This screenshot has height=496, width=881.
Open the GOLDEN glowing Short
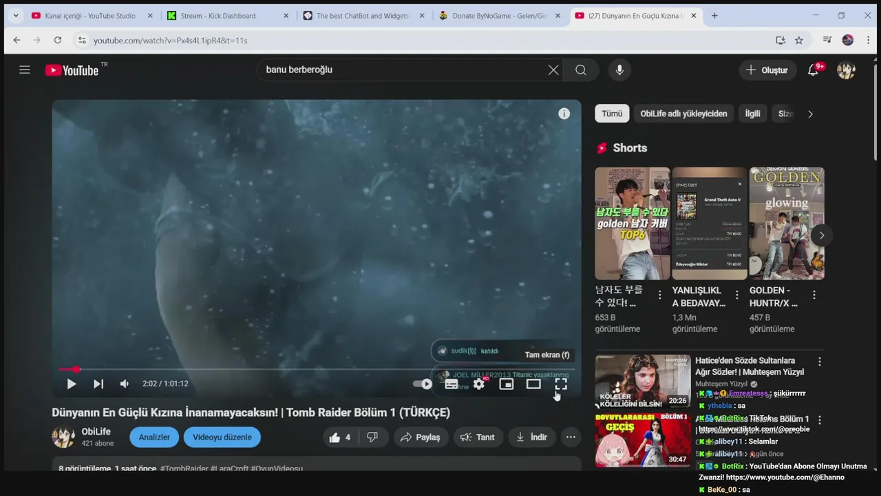tap(787, 223)
